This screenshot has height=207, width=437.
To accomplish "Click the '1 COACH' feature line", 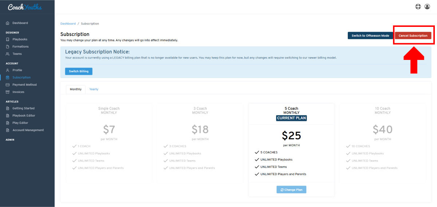I will (x=84, y=146).
